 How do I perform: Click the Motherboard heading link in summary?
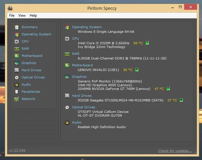pos(82,65)
